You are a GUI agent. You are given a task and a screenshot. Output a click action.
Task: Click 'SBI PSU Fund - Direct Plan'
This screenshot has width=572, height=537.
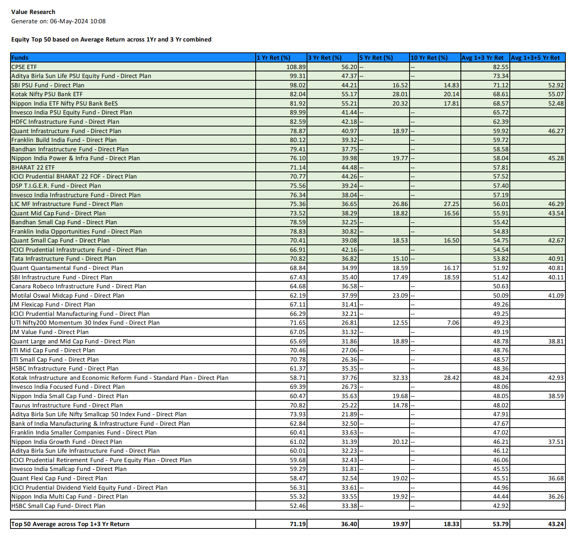pyautogui.click(x=48, y=85)
